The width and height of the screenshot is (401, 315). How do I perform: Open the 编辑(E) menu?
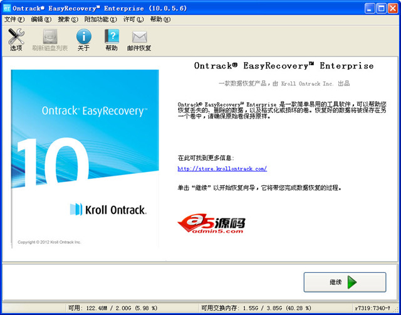click(41, 19)
